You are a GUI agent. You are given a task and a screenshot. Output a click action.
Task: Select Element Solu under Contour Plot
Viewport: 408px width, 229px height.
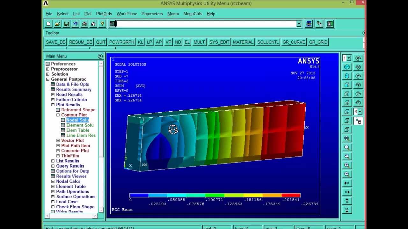pos(80,125)
